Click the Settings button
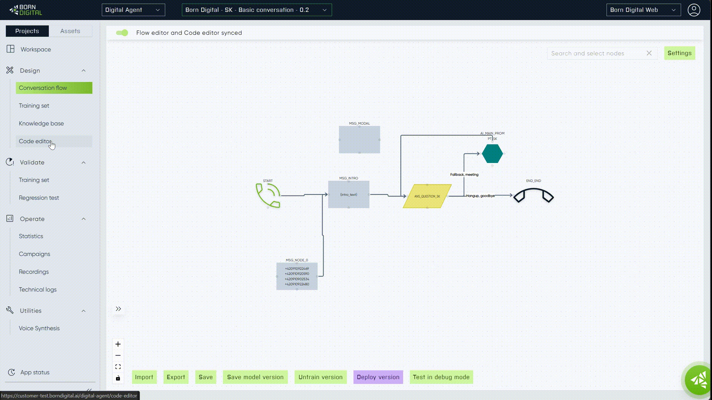This screenshot has height=400, width=712. click(679, 53)
